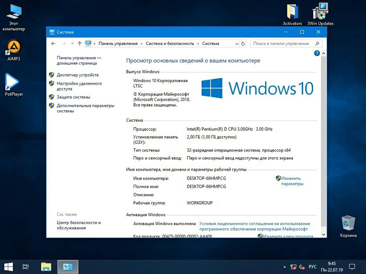Open the license agreement terms link
The image size is (366, 274).
point(255,226)
